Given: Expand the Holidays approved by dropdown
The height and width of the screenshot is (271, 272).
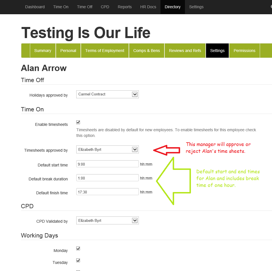Looking at the screenshot, I should click(107, 94).
